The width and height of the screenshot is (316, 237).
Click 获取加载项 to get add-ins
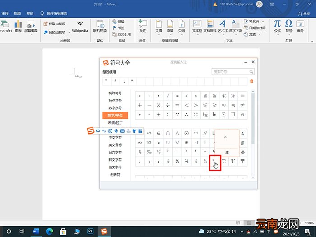pos(55,24)
